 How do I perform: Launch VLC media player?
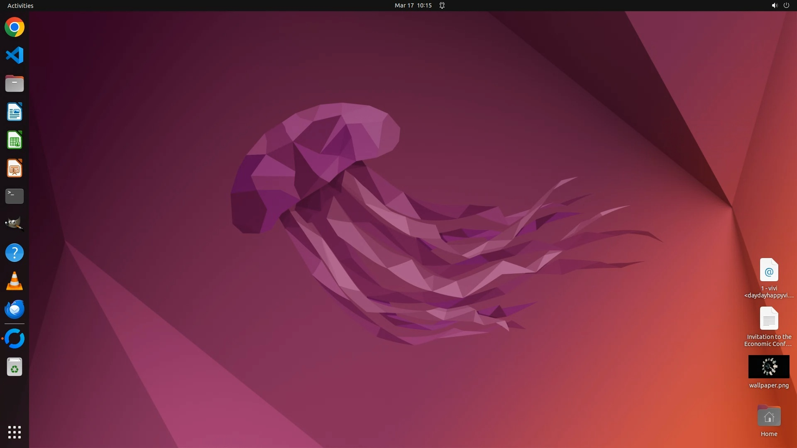[15, 281]
